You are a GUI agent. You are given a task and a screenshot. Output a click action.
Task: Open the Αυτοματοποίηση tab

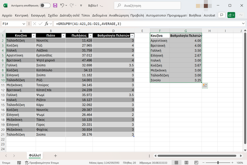156,15
